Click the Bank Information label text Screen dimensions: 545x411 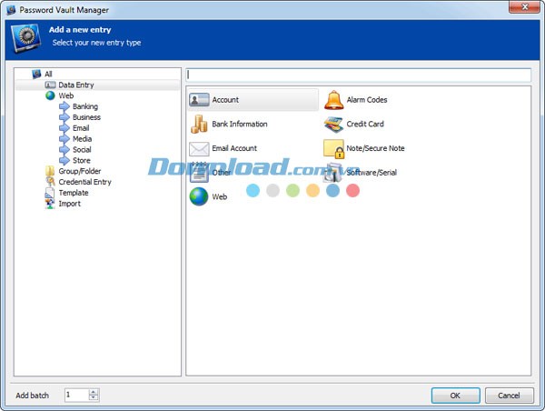(x=240, y=125)
